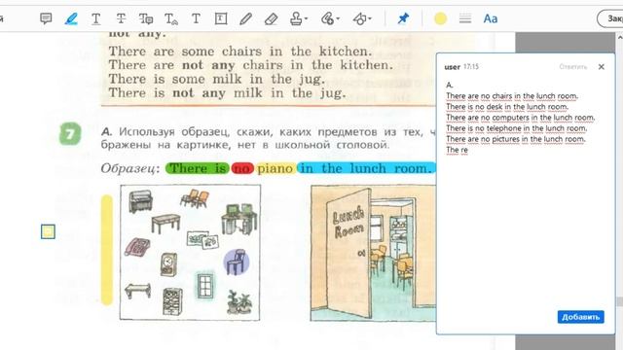
Task: Select the sticky note comment tool
Action: [x=46, y=18]
